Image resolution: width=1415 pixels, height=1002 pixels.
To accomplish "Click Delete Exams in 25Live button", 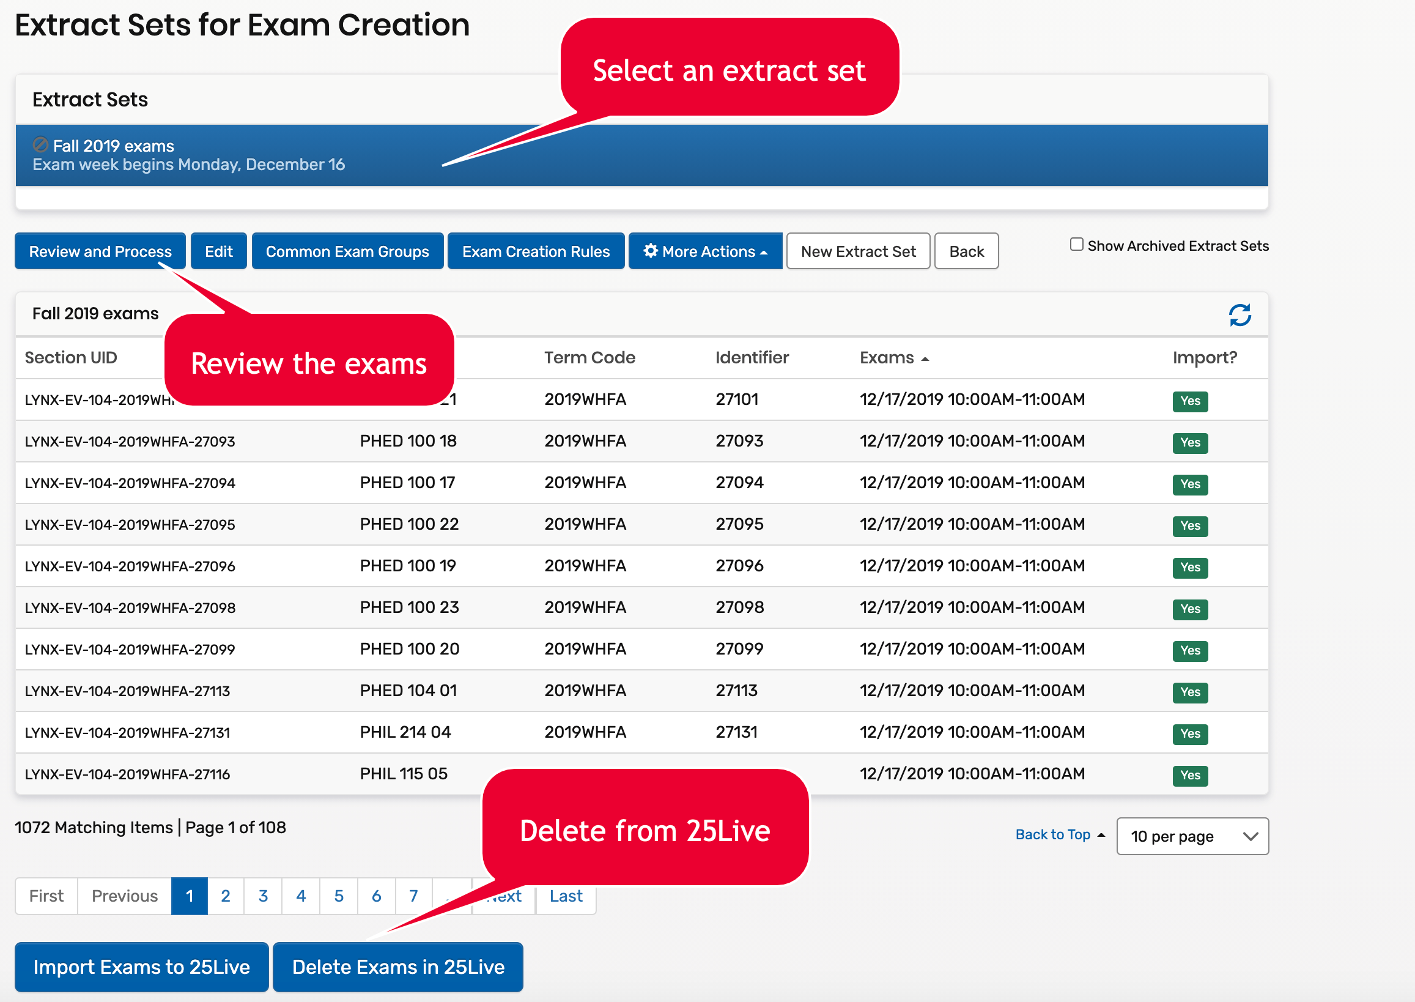I will coord(398,967).
